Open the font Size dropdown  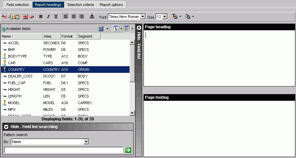point(165,17)
